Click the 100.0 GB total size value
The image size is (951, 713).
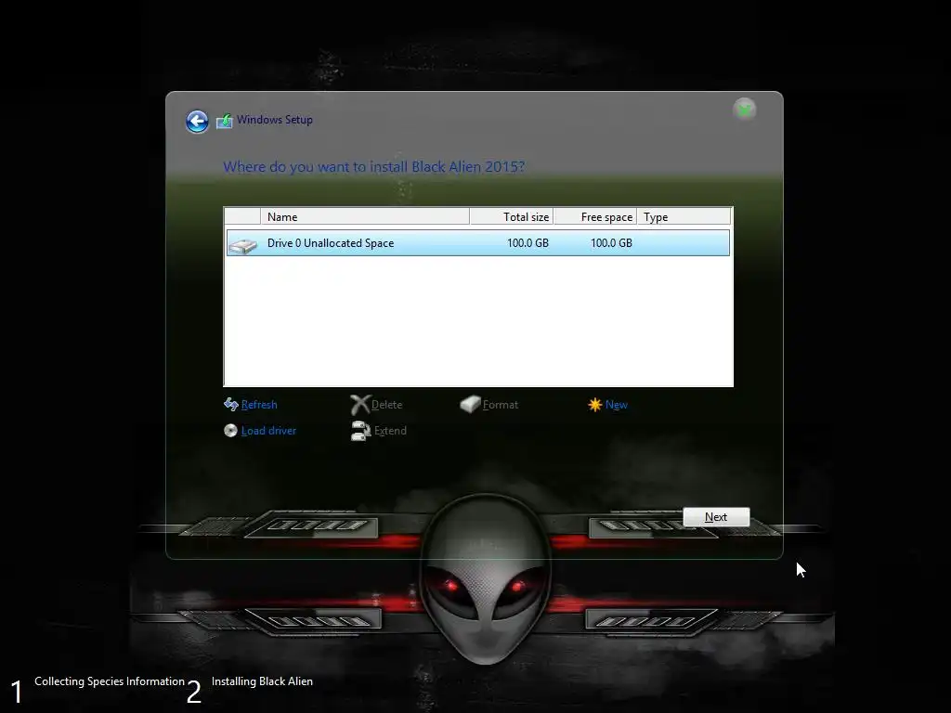528,243
